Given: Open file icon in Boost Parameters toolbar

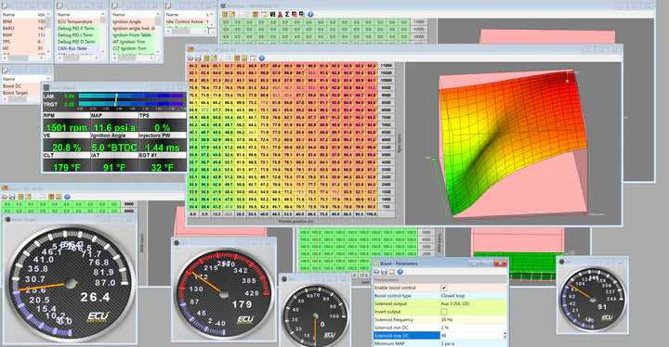Looking at the screenshot, I should pyautogui.click(x=376, y=272).
